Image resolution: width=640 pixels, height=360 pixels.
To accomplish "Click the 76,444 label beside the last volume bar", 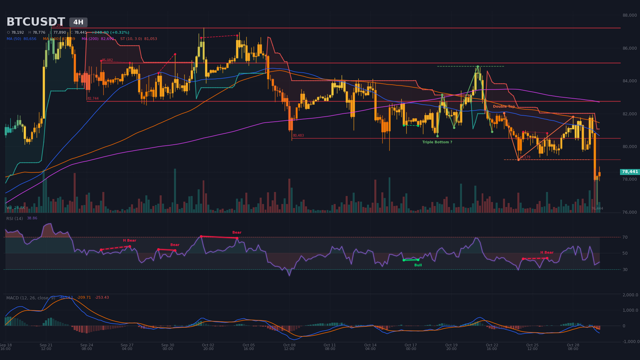I will pos(597,208).
